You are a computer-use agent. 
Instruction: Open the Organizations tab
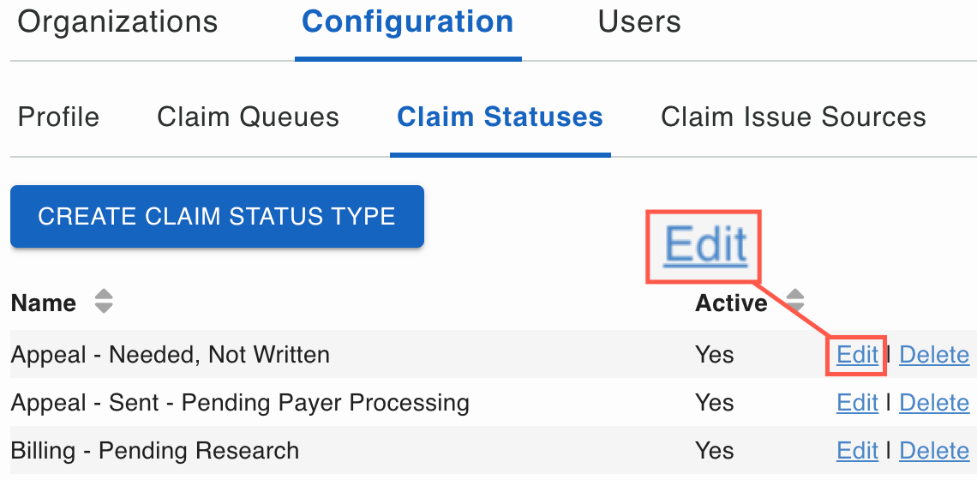click(117, 22)
